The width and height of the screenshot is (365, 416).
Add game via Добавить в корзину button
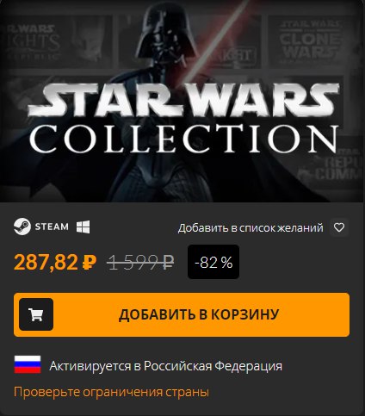[x=182, y=314]
